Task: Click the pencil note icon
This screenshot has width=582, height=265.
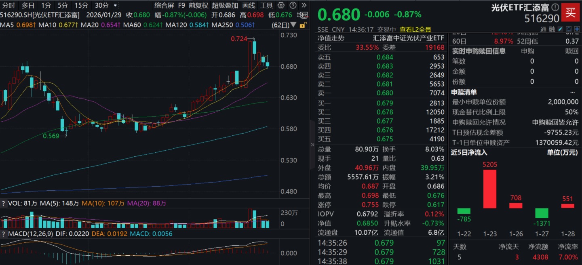Action: point(560,29)
